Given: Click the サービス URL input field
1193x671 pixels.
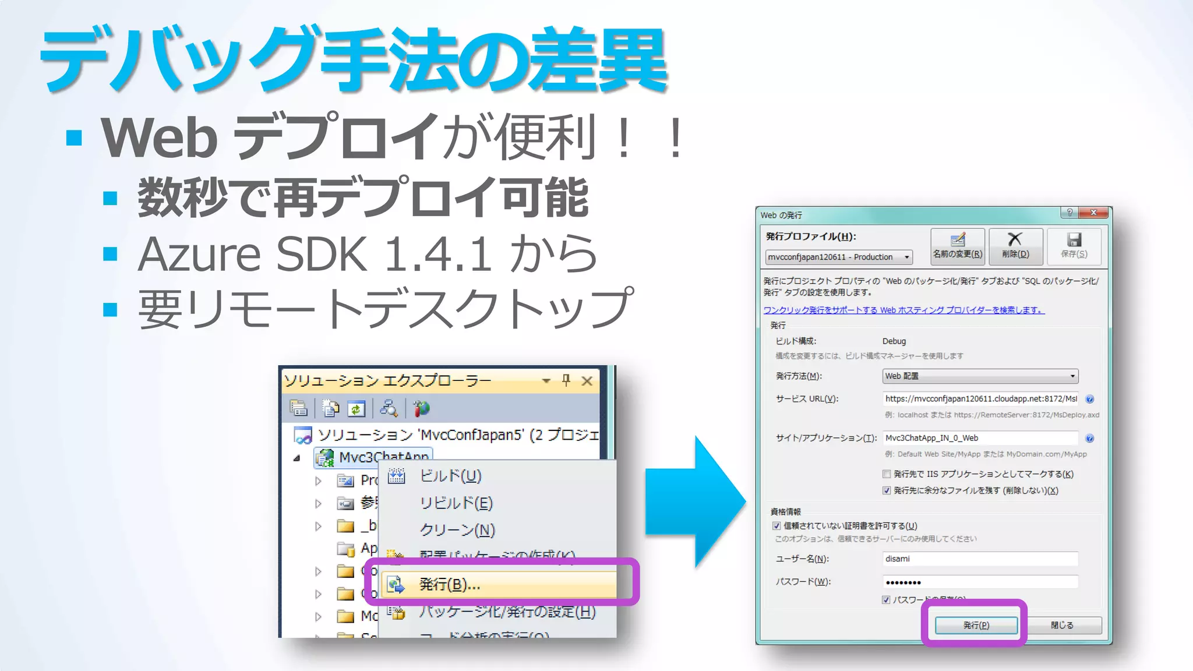Looking at the screenshot, I should (x=980, y=399).
